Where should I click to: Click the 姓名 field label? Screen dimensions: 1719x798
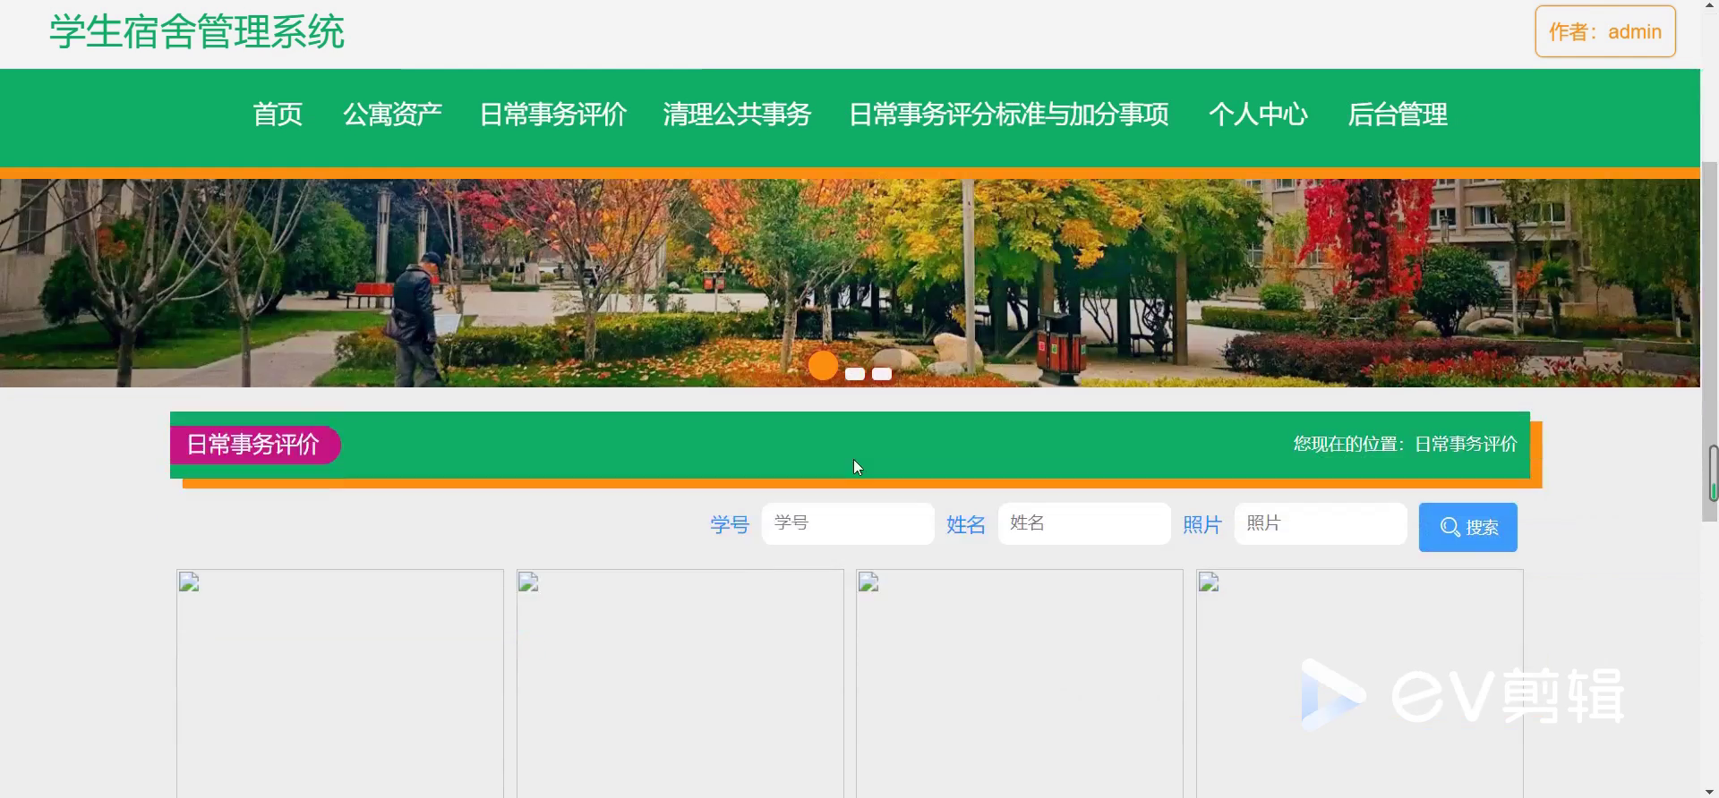coord(966,524)
